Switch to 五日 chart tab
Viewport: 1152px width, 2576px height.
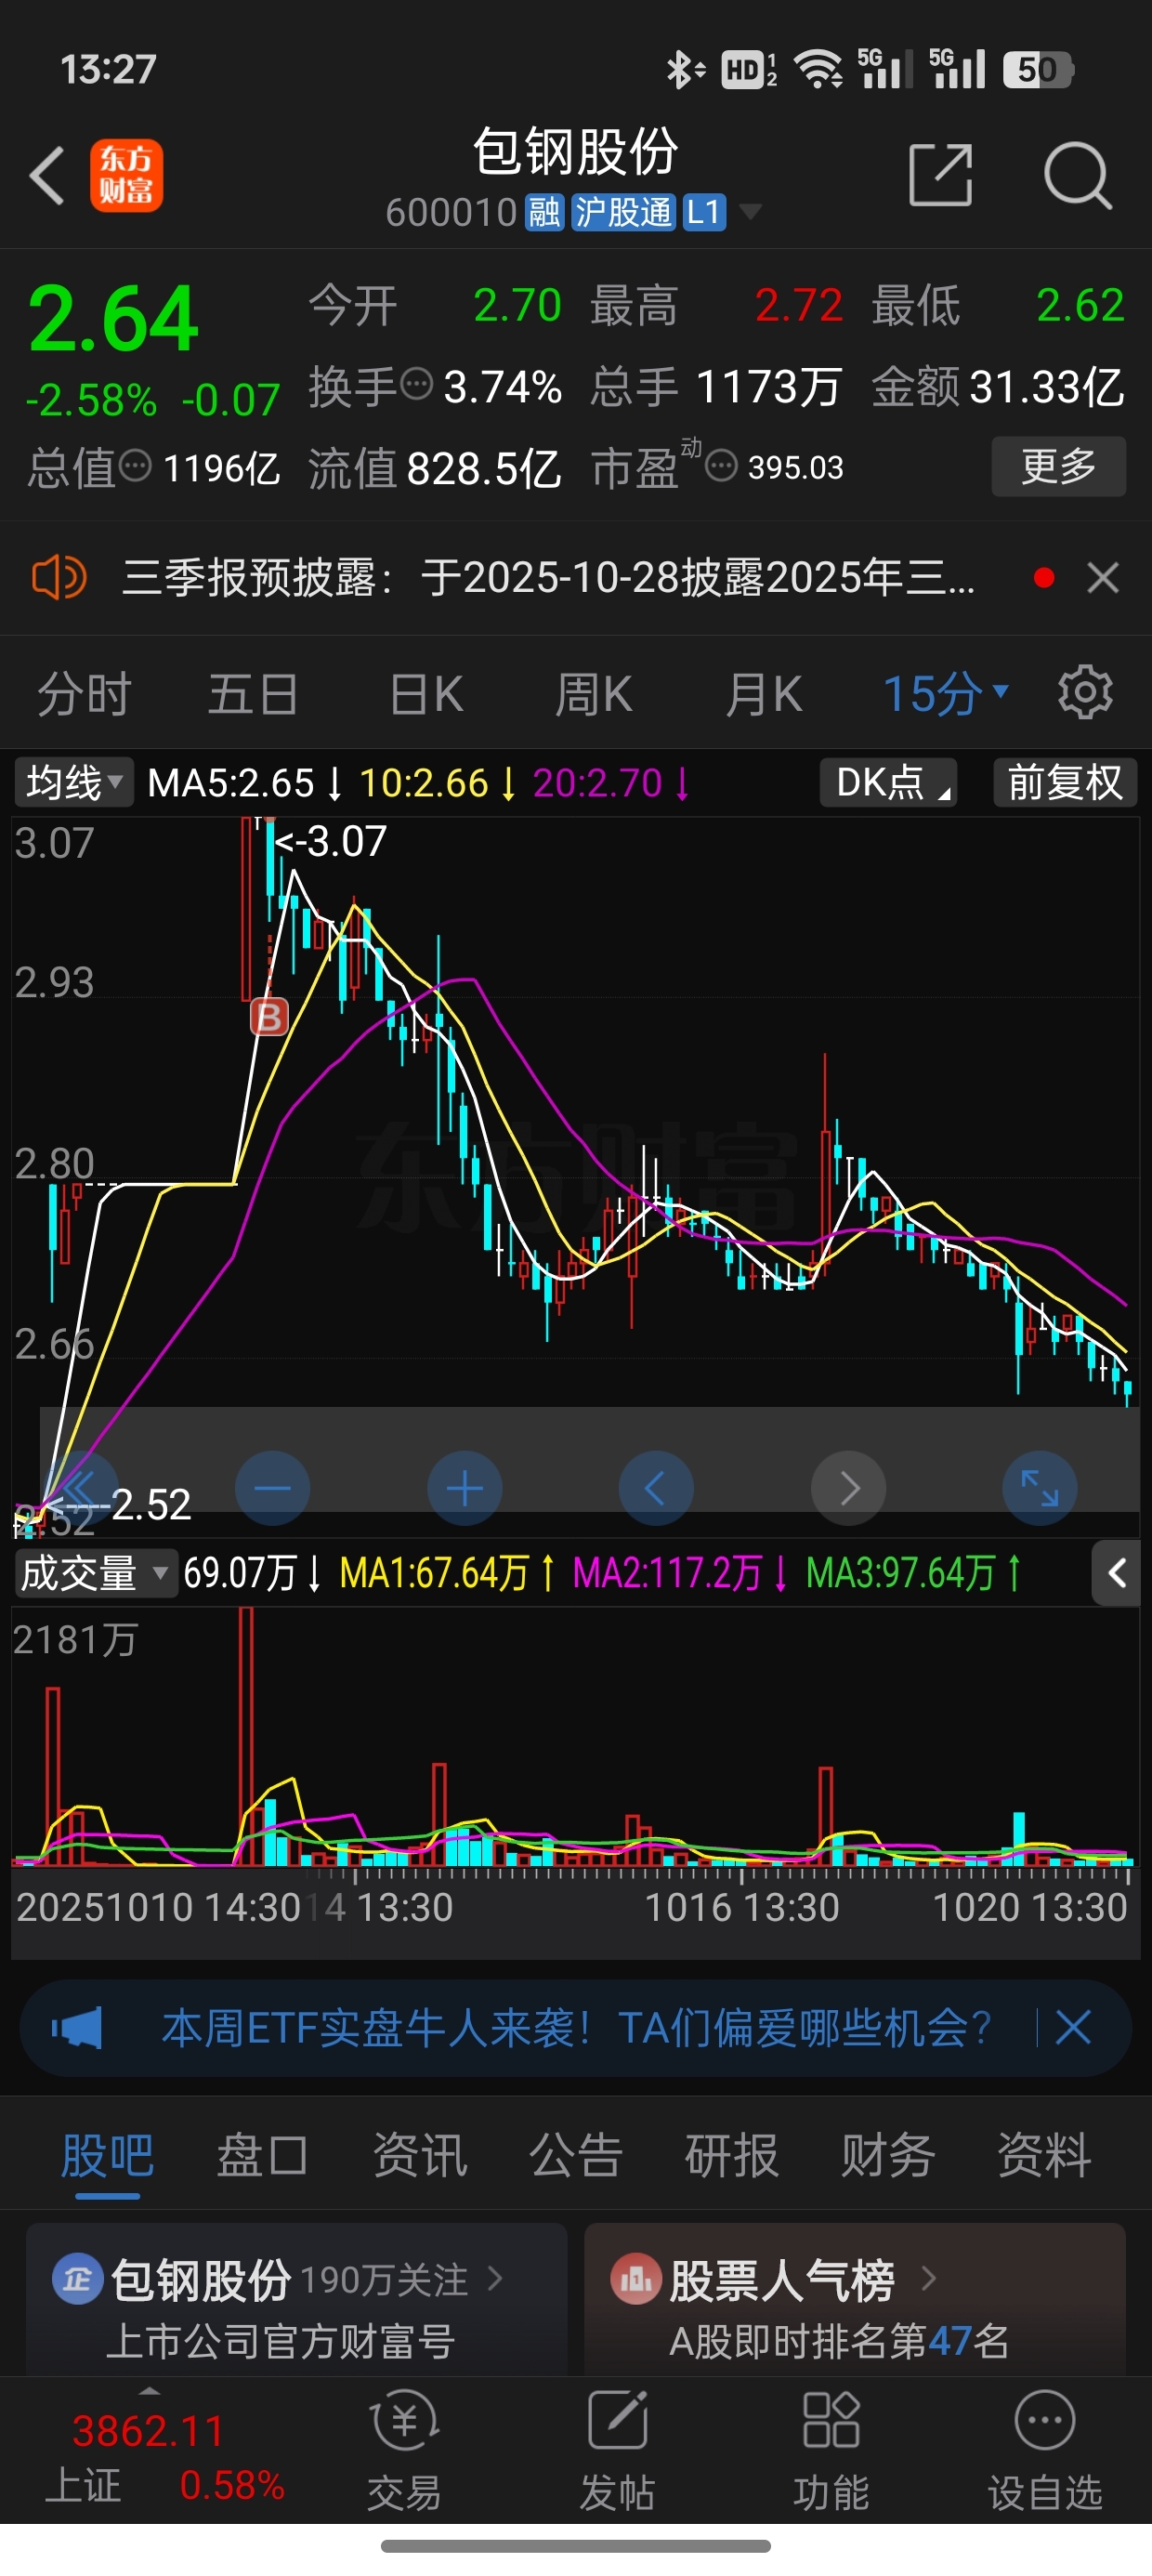point(253,693)
